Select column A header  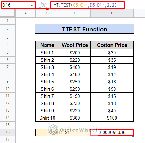point(26,13)
